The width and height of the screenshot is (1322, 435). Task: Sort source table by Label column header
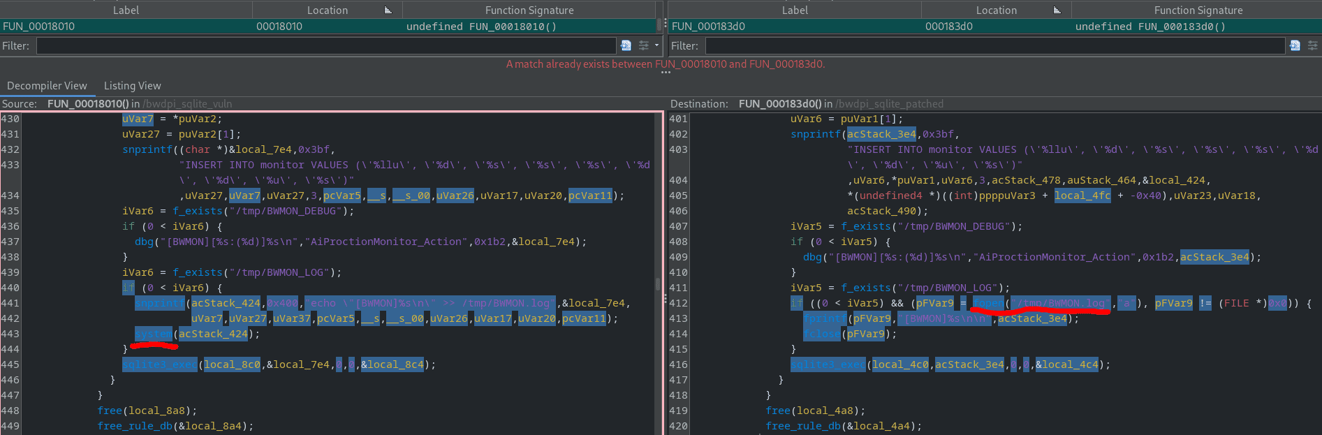(x=126, y=10)
